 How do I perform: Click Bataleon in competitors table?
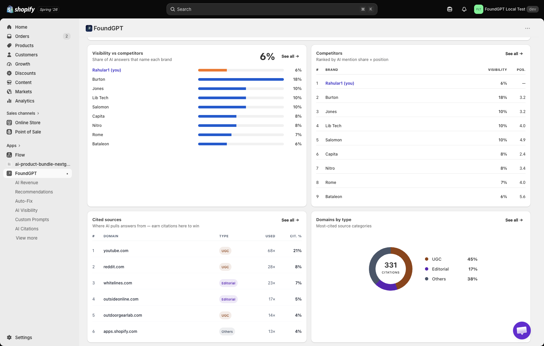click(334, 197)
